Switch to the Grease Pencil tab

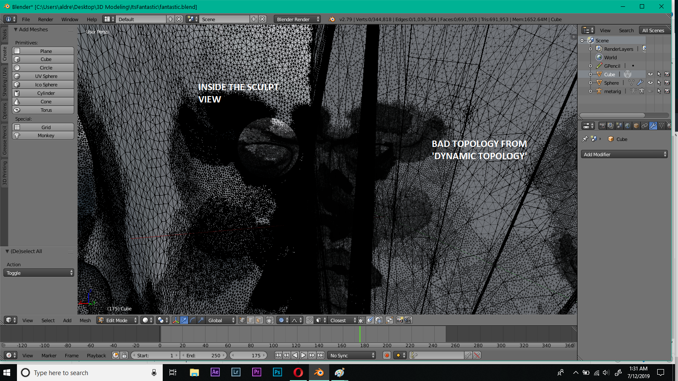pyautogui.click(x=5, y=140)
